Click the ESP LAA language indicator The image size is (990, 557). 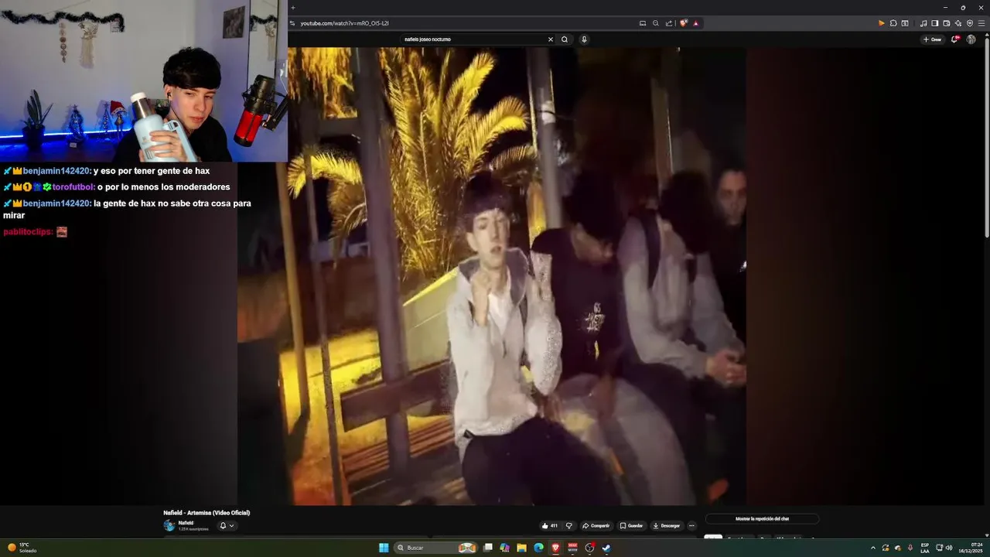[925, 548]
